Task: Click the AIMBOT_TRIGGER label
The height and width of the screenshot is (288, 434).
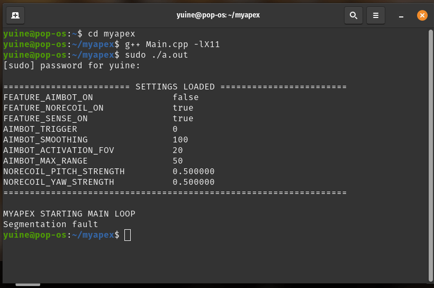Action: pos(40,129)
